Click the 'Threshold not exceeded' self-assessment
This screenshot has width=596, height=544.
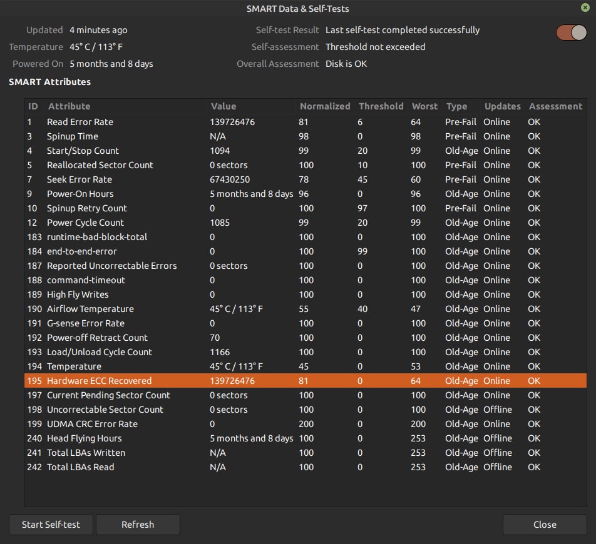[375, 47]
